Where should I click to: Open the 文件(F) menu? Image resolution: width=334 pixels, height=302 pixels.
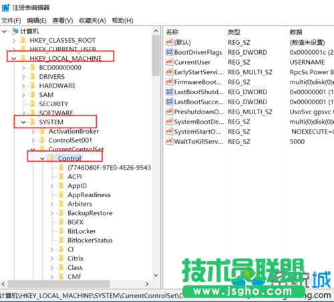11,21
